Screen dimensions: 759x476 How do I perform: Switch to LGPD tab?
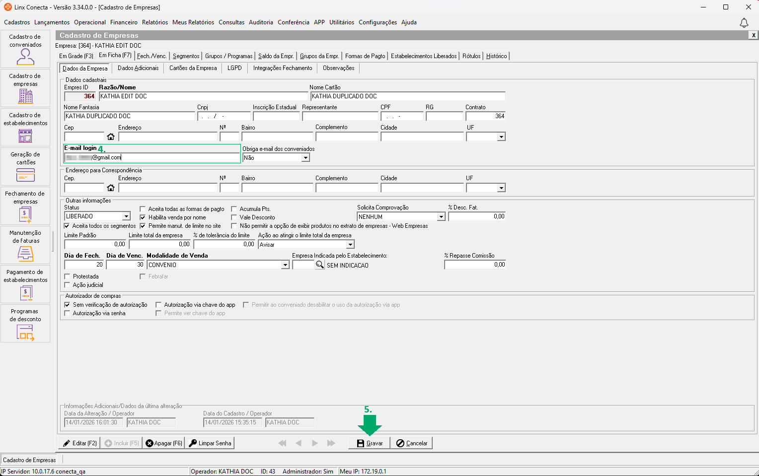coord(234,68)
